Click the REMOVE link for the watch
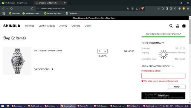This screenshot has height=108, width=191. (102, 56)
